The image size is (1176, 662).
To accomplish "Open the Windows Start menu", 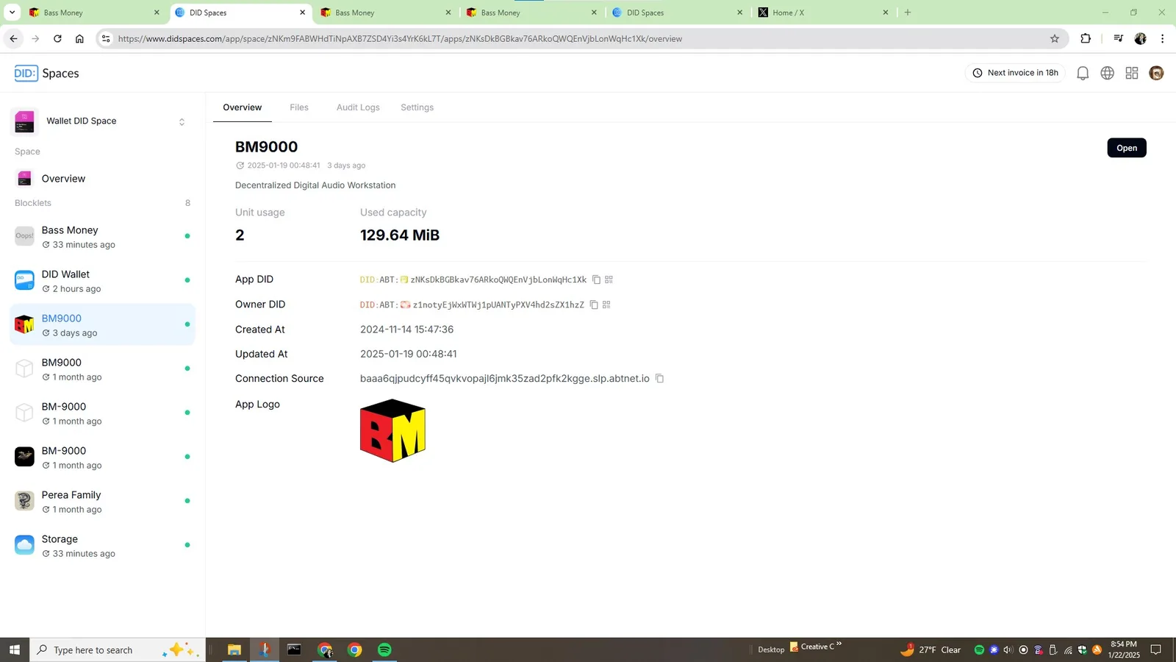I will [x=15, y=649].
